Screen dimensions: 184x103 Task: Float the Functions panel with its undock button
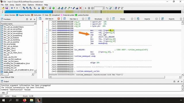(31, 19)
